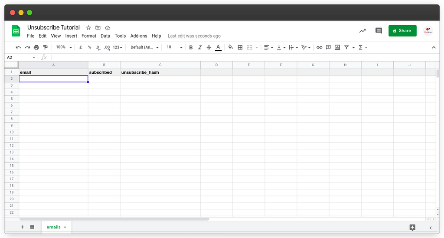Open the Default (Ari... font dropdown

pyautogui.click(x=144, y=47)
